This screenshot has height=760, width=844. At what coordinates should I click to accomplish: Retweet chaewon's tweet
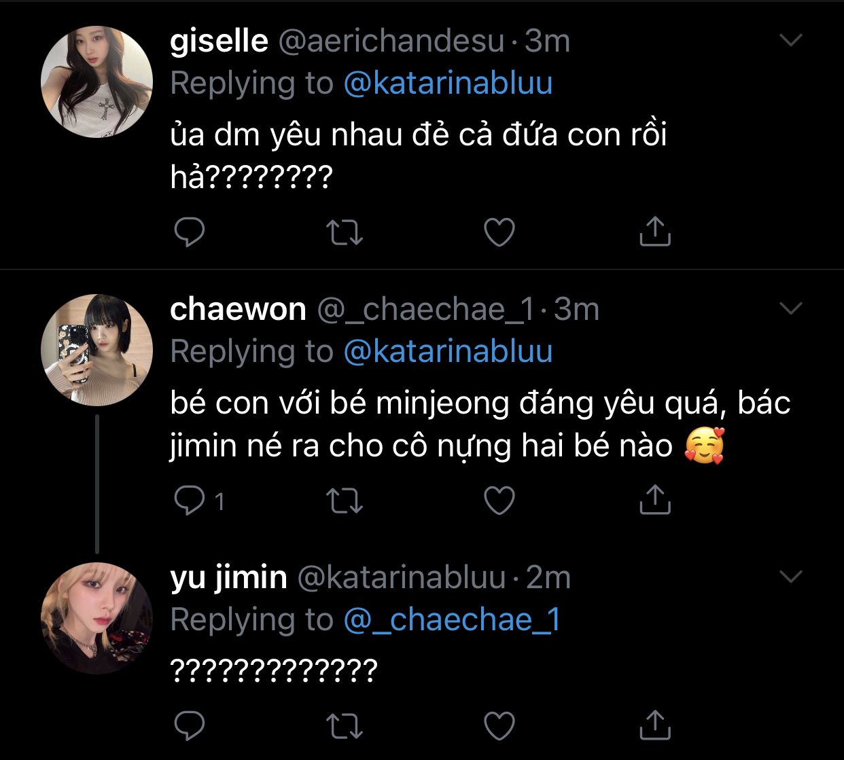tap(345, 501)
